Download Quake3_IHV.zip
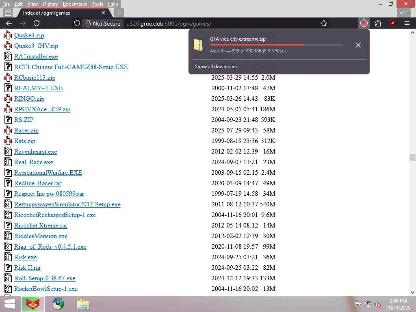Viewport: 416px width, 312px height. (x=36, y=46)
